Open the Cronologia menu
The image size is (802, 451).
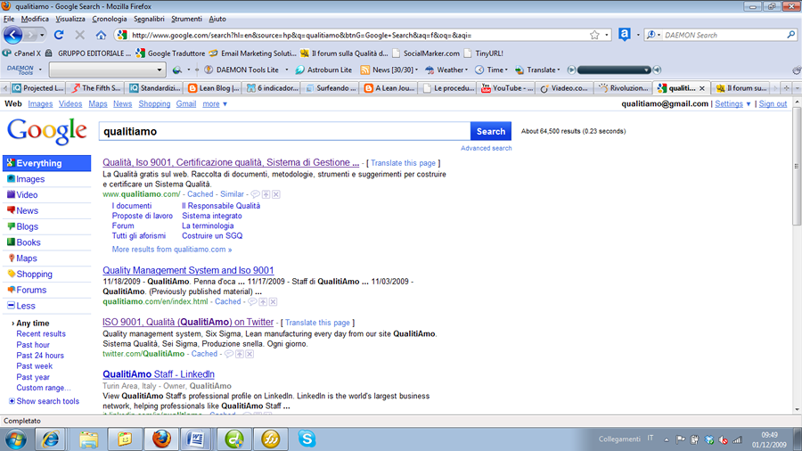point(110,19)
